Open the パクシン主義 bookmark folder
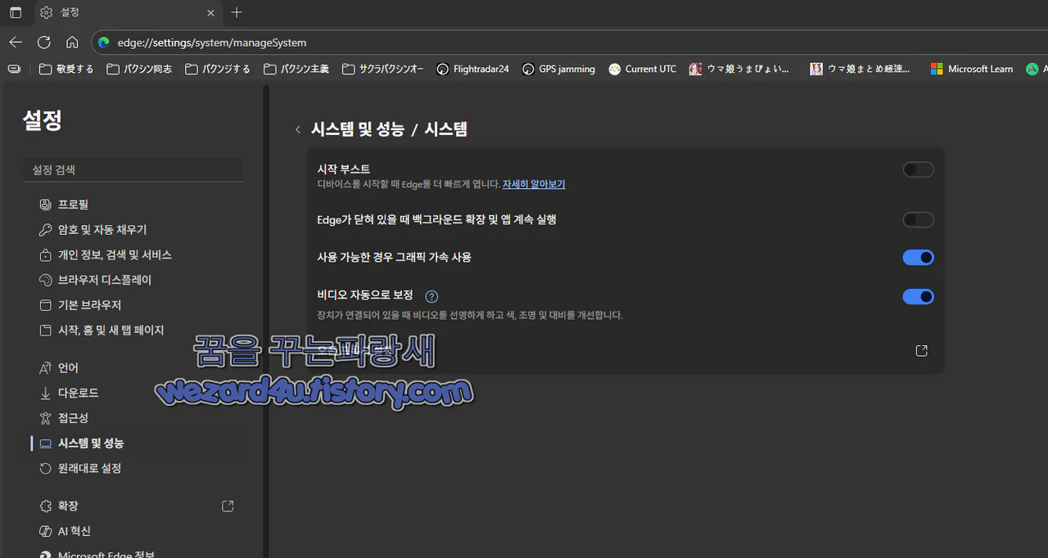The image size is (1048, 558). [296, 69]
